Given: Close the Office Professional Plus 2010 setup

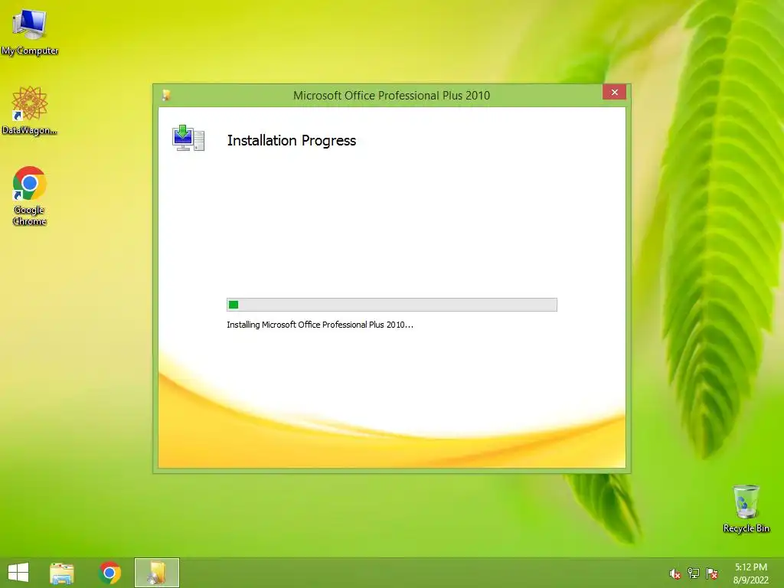Looking at the screenshot, I should 615,93.
